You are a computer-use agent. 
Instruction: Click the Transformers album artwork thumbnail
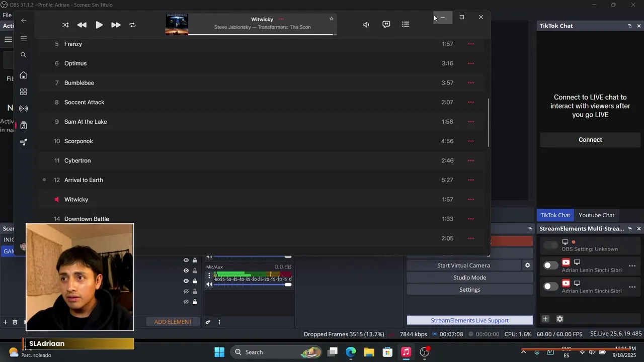point(177,25)
